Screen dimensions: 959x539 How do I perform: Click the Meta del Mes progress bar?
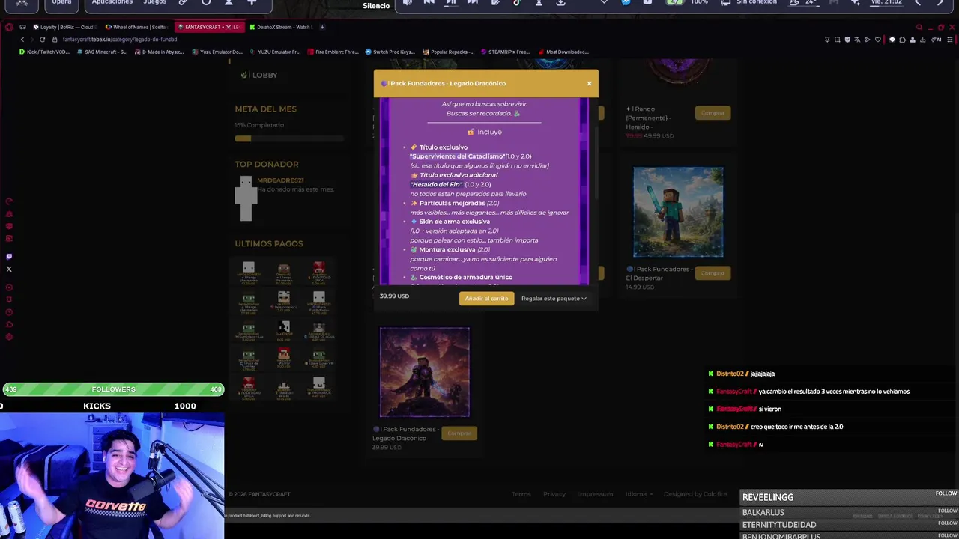click(x=289, y=138)
